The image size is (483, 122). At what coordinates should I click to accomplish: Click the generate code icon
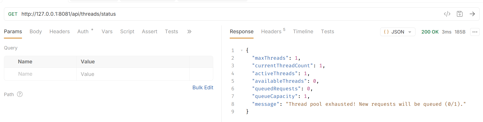(x=447, y=14)
